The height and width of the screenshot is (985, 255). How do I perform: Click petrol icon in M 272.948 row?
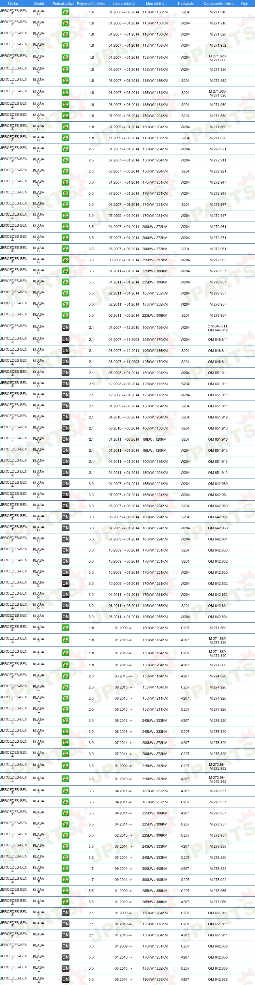65,193
